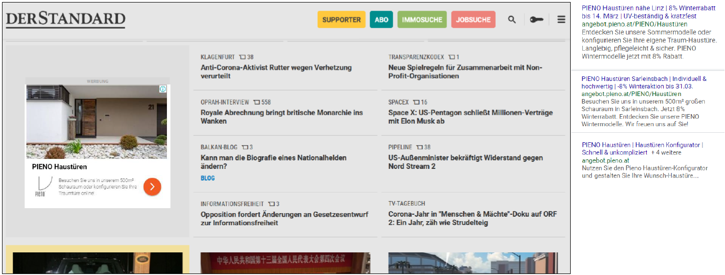Open Anti-Corona-Aktivist Rutter headline
Viewport: 725px width, 275px height.
[x=276, y=72]
